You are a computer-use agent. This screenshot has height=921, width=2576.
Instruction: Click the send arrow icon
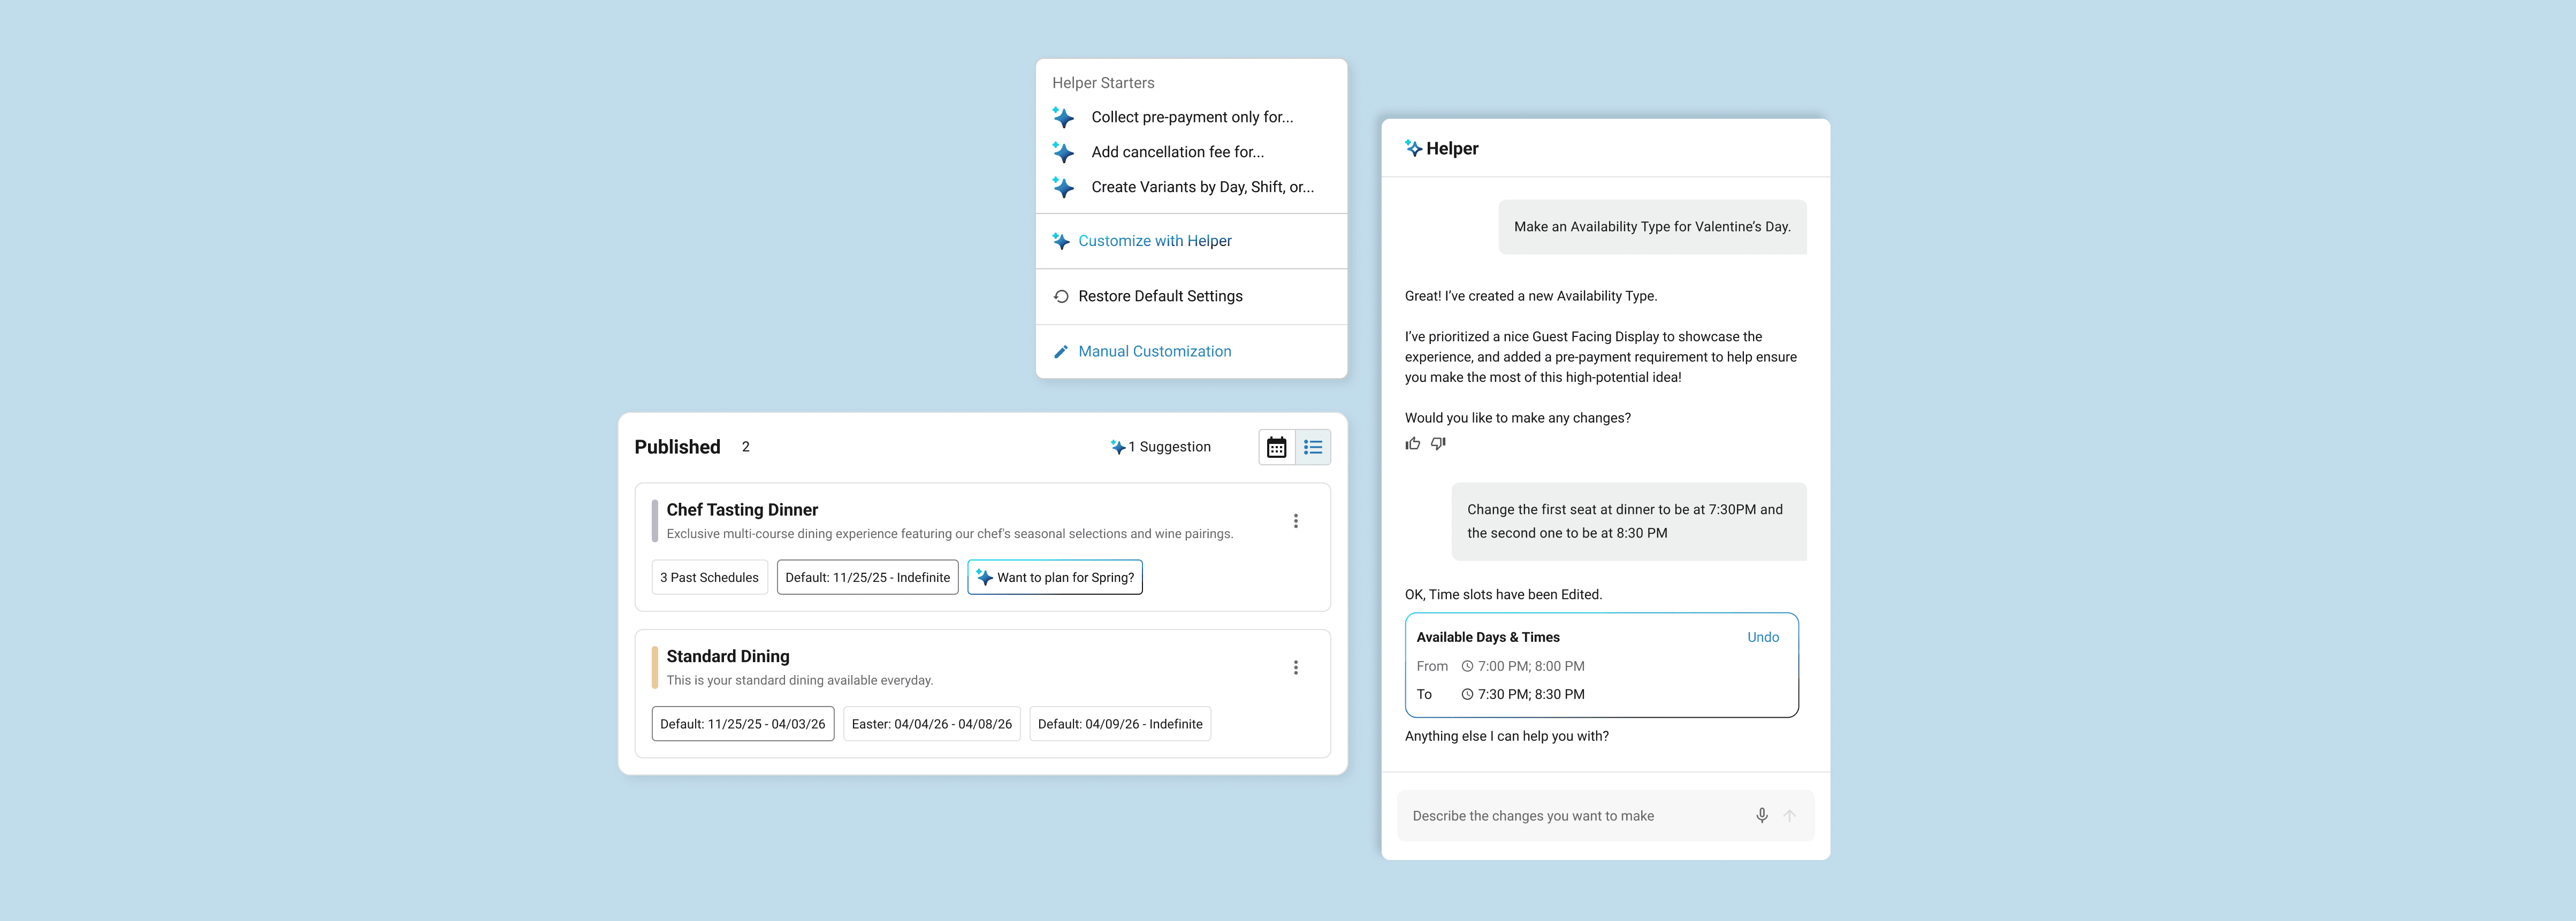(1790, 816)
